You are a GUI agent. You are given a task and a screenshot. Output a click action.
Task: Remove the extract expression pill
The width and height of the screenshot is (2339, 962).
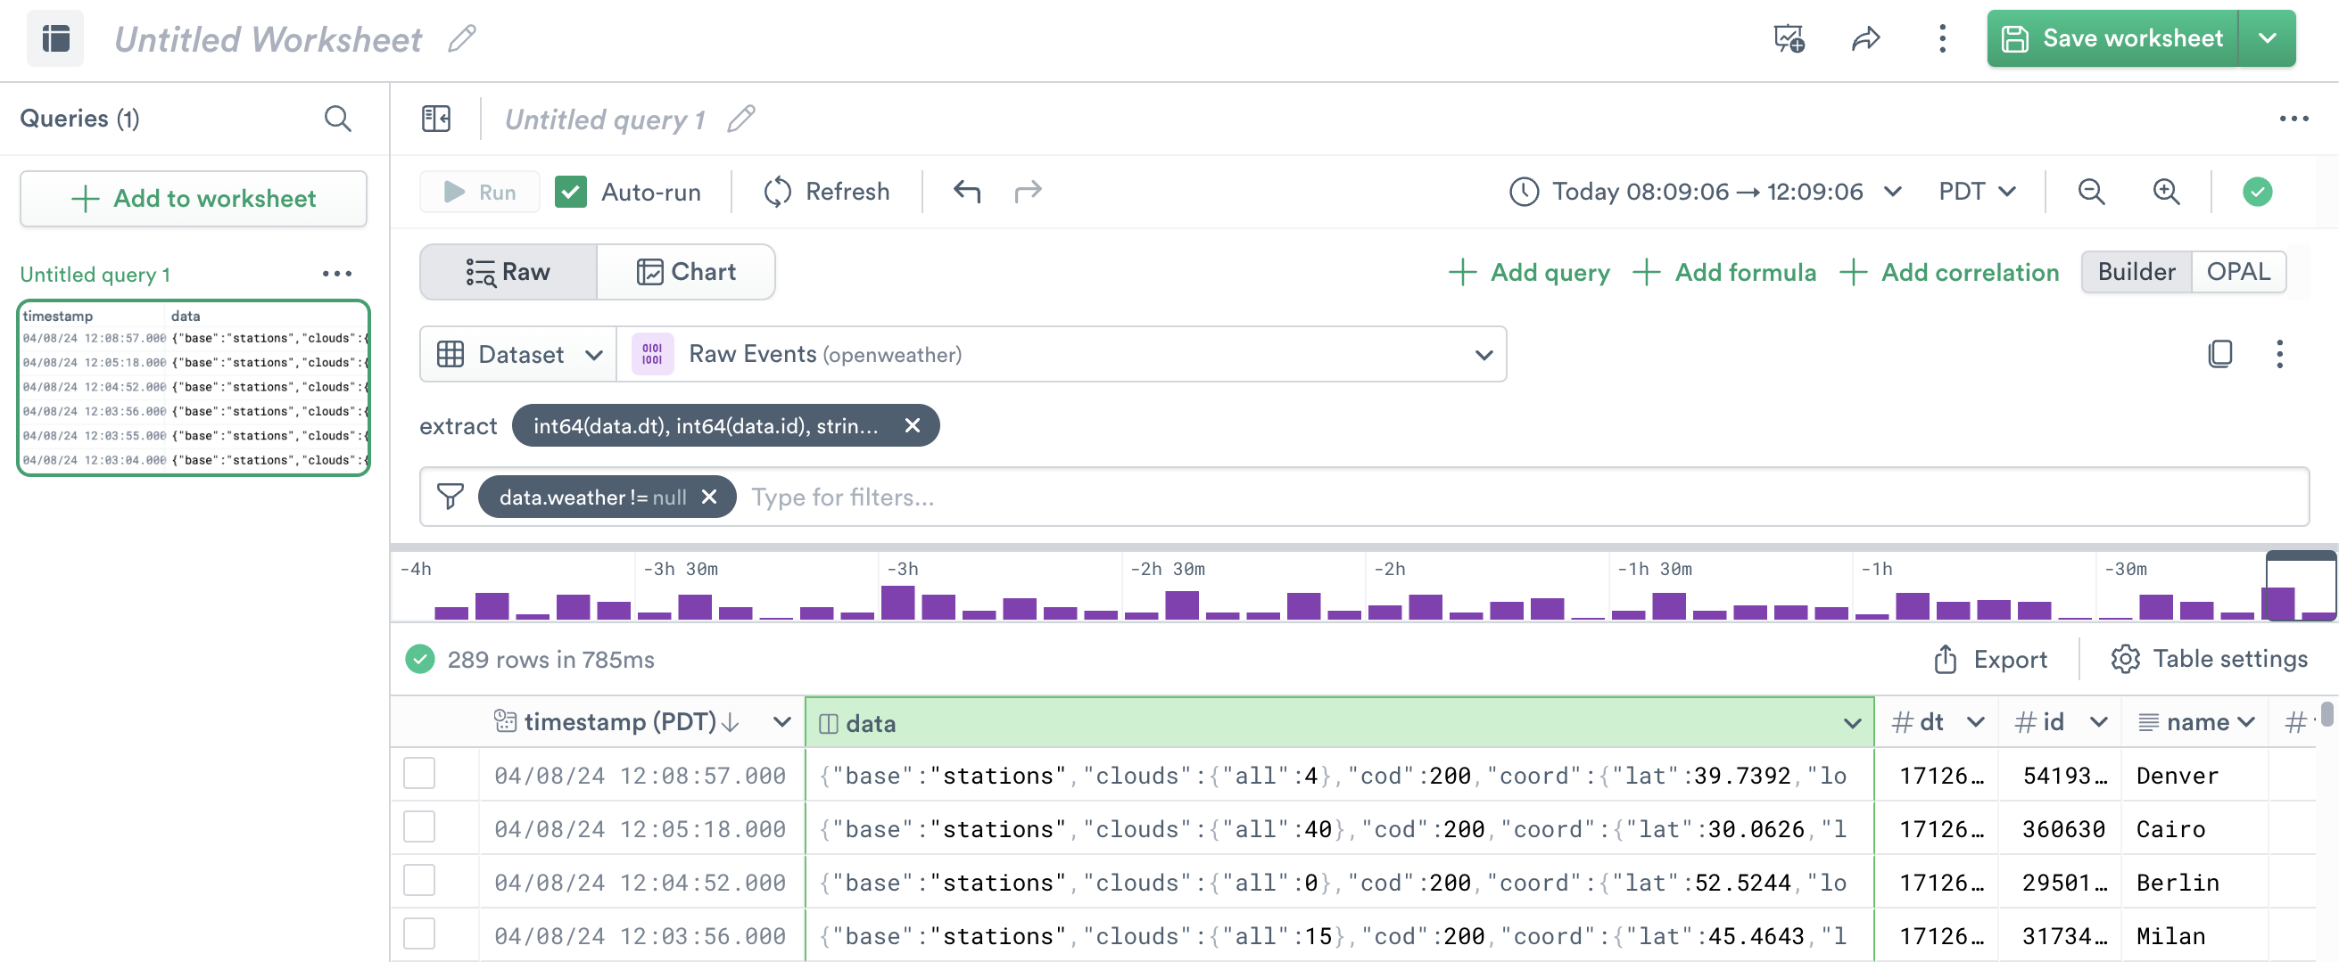click(913, 425)
